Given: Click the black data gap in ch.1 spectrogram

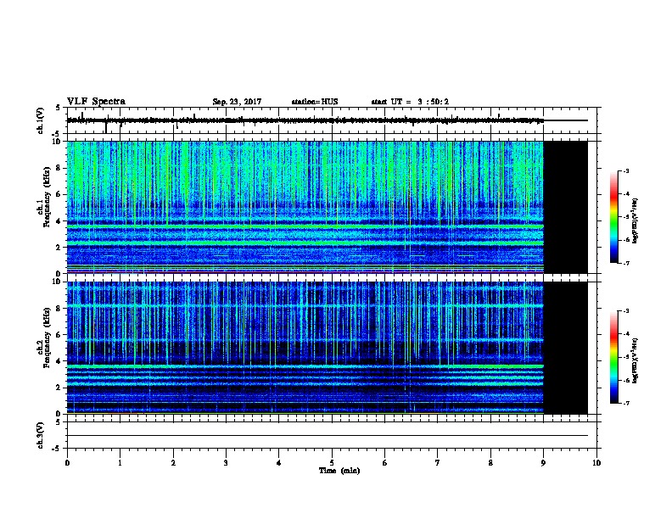Looking at the screenshot, I should pos(565,207).
